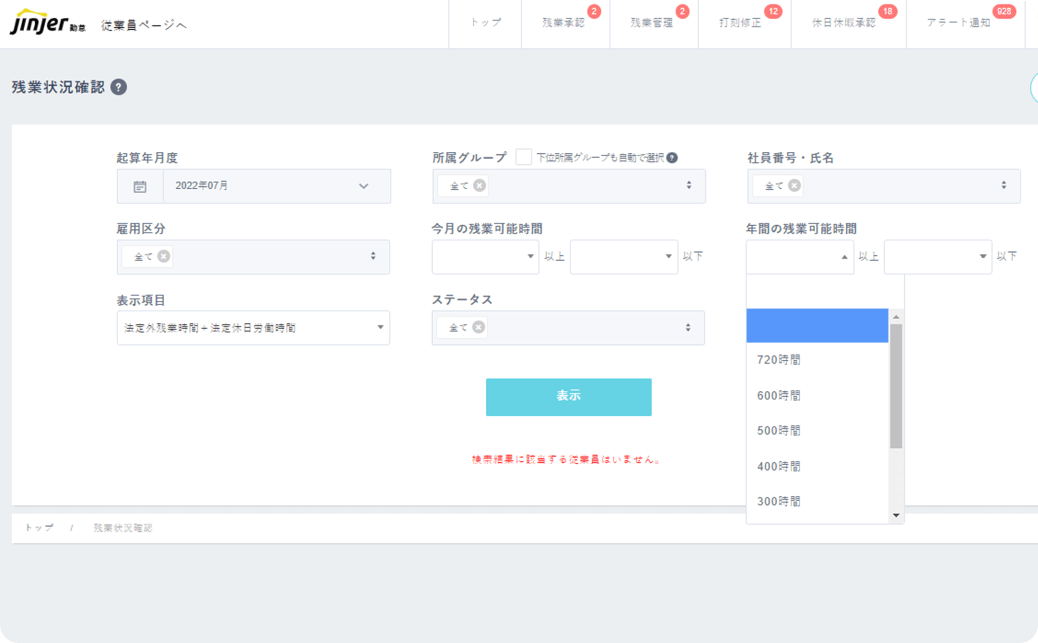
Task: Open the 起算年月度 2022年07月 dropdown
Action: [x=276, y=186]
